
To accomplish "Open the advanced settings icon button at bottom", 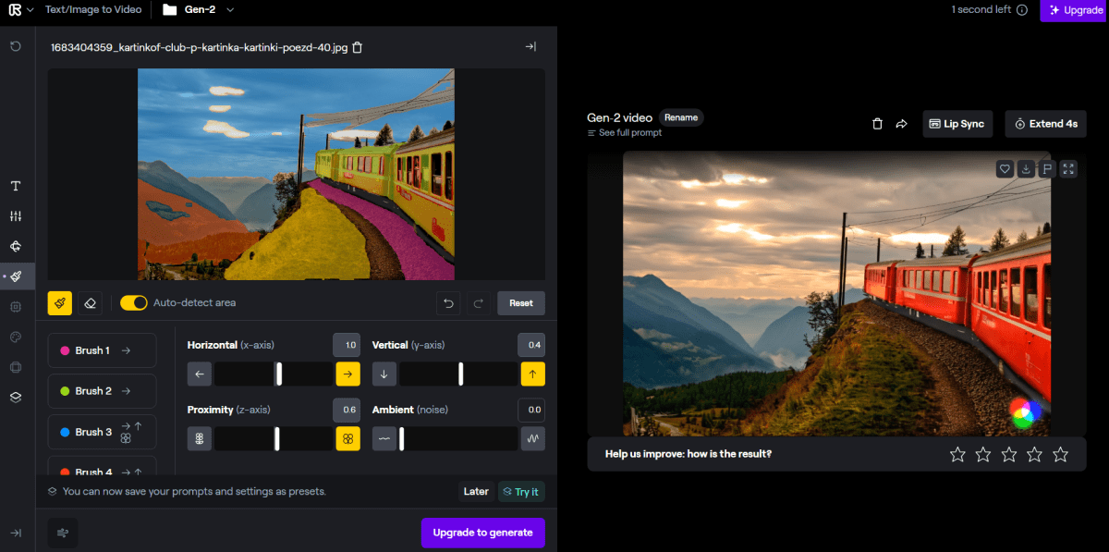I will pos(63,533).
